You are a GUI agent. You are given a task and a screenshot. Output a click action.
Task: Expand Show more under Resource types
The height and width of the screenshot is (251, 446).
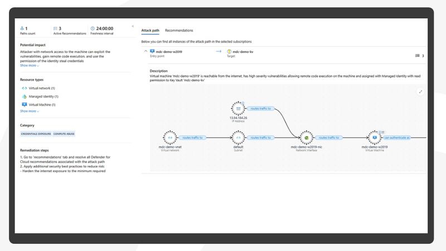tap(30, 111)
